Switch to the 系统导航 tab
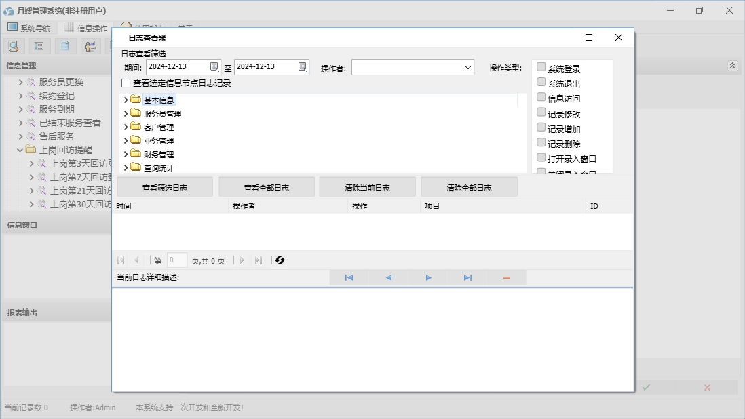 tap(28, 28)
